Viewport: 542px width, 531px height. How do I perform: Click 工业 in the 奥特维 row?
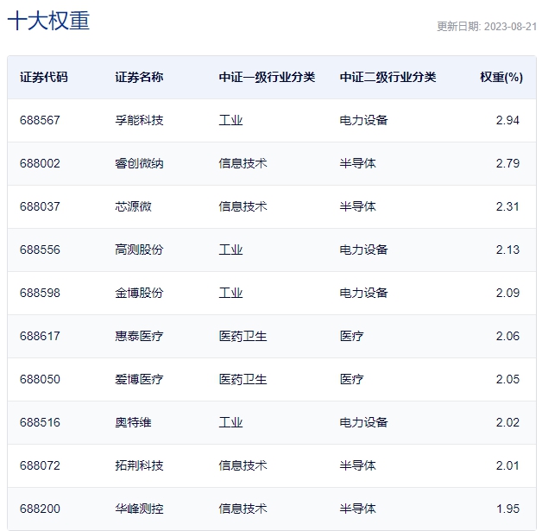point(230,423)
